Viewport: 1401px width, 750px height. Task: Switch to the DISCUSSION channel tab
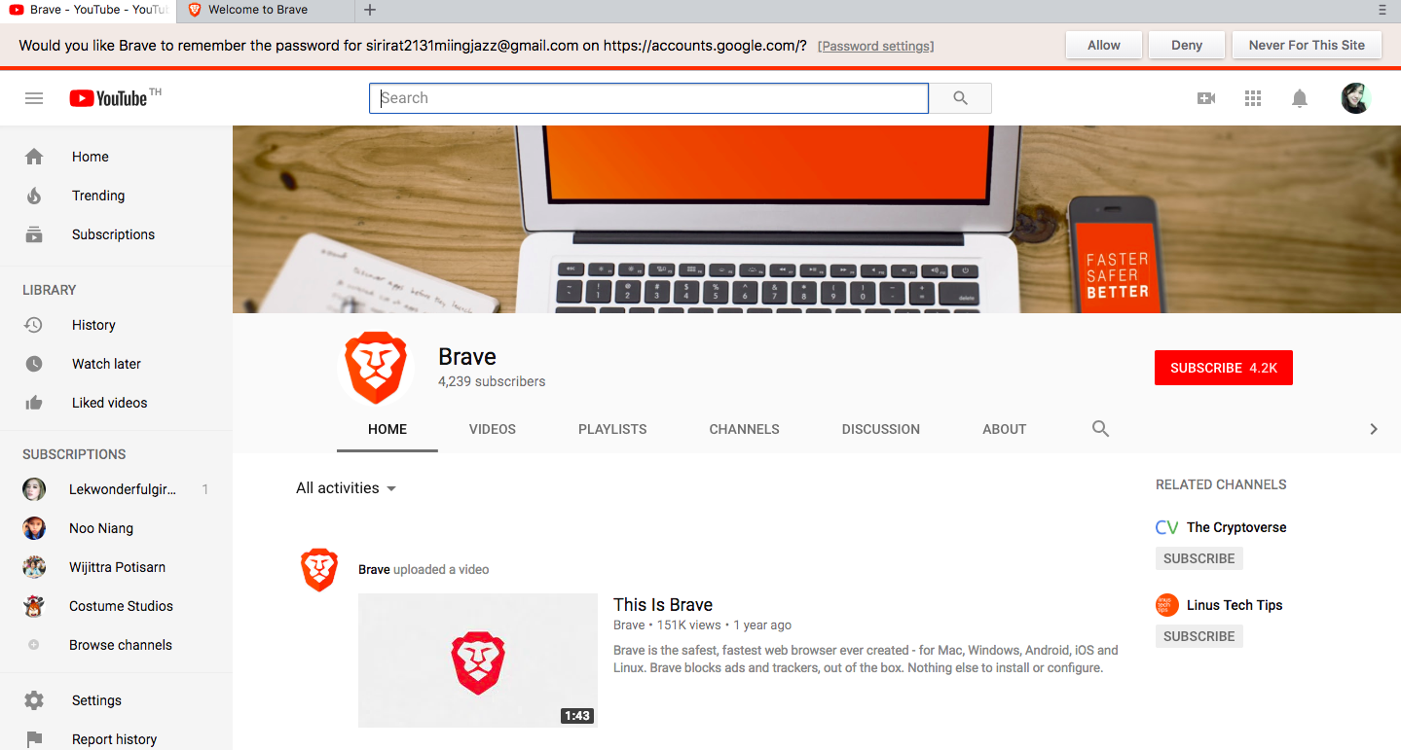pyautogui.click(x=881, y=429)
